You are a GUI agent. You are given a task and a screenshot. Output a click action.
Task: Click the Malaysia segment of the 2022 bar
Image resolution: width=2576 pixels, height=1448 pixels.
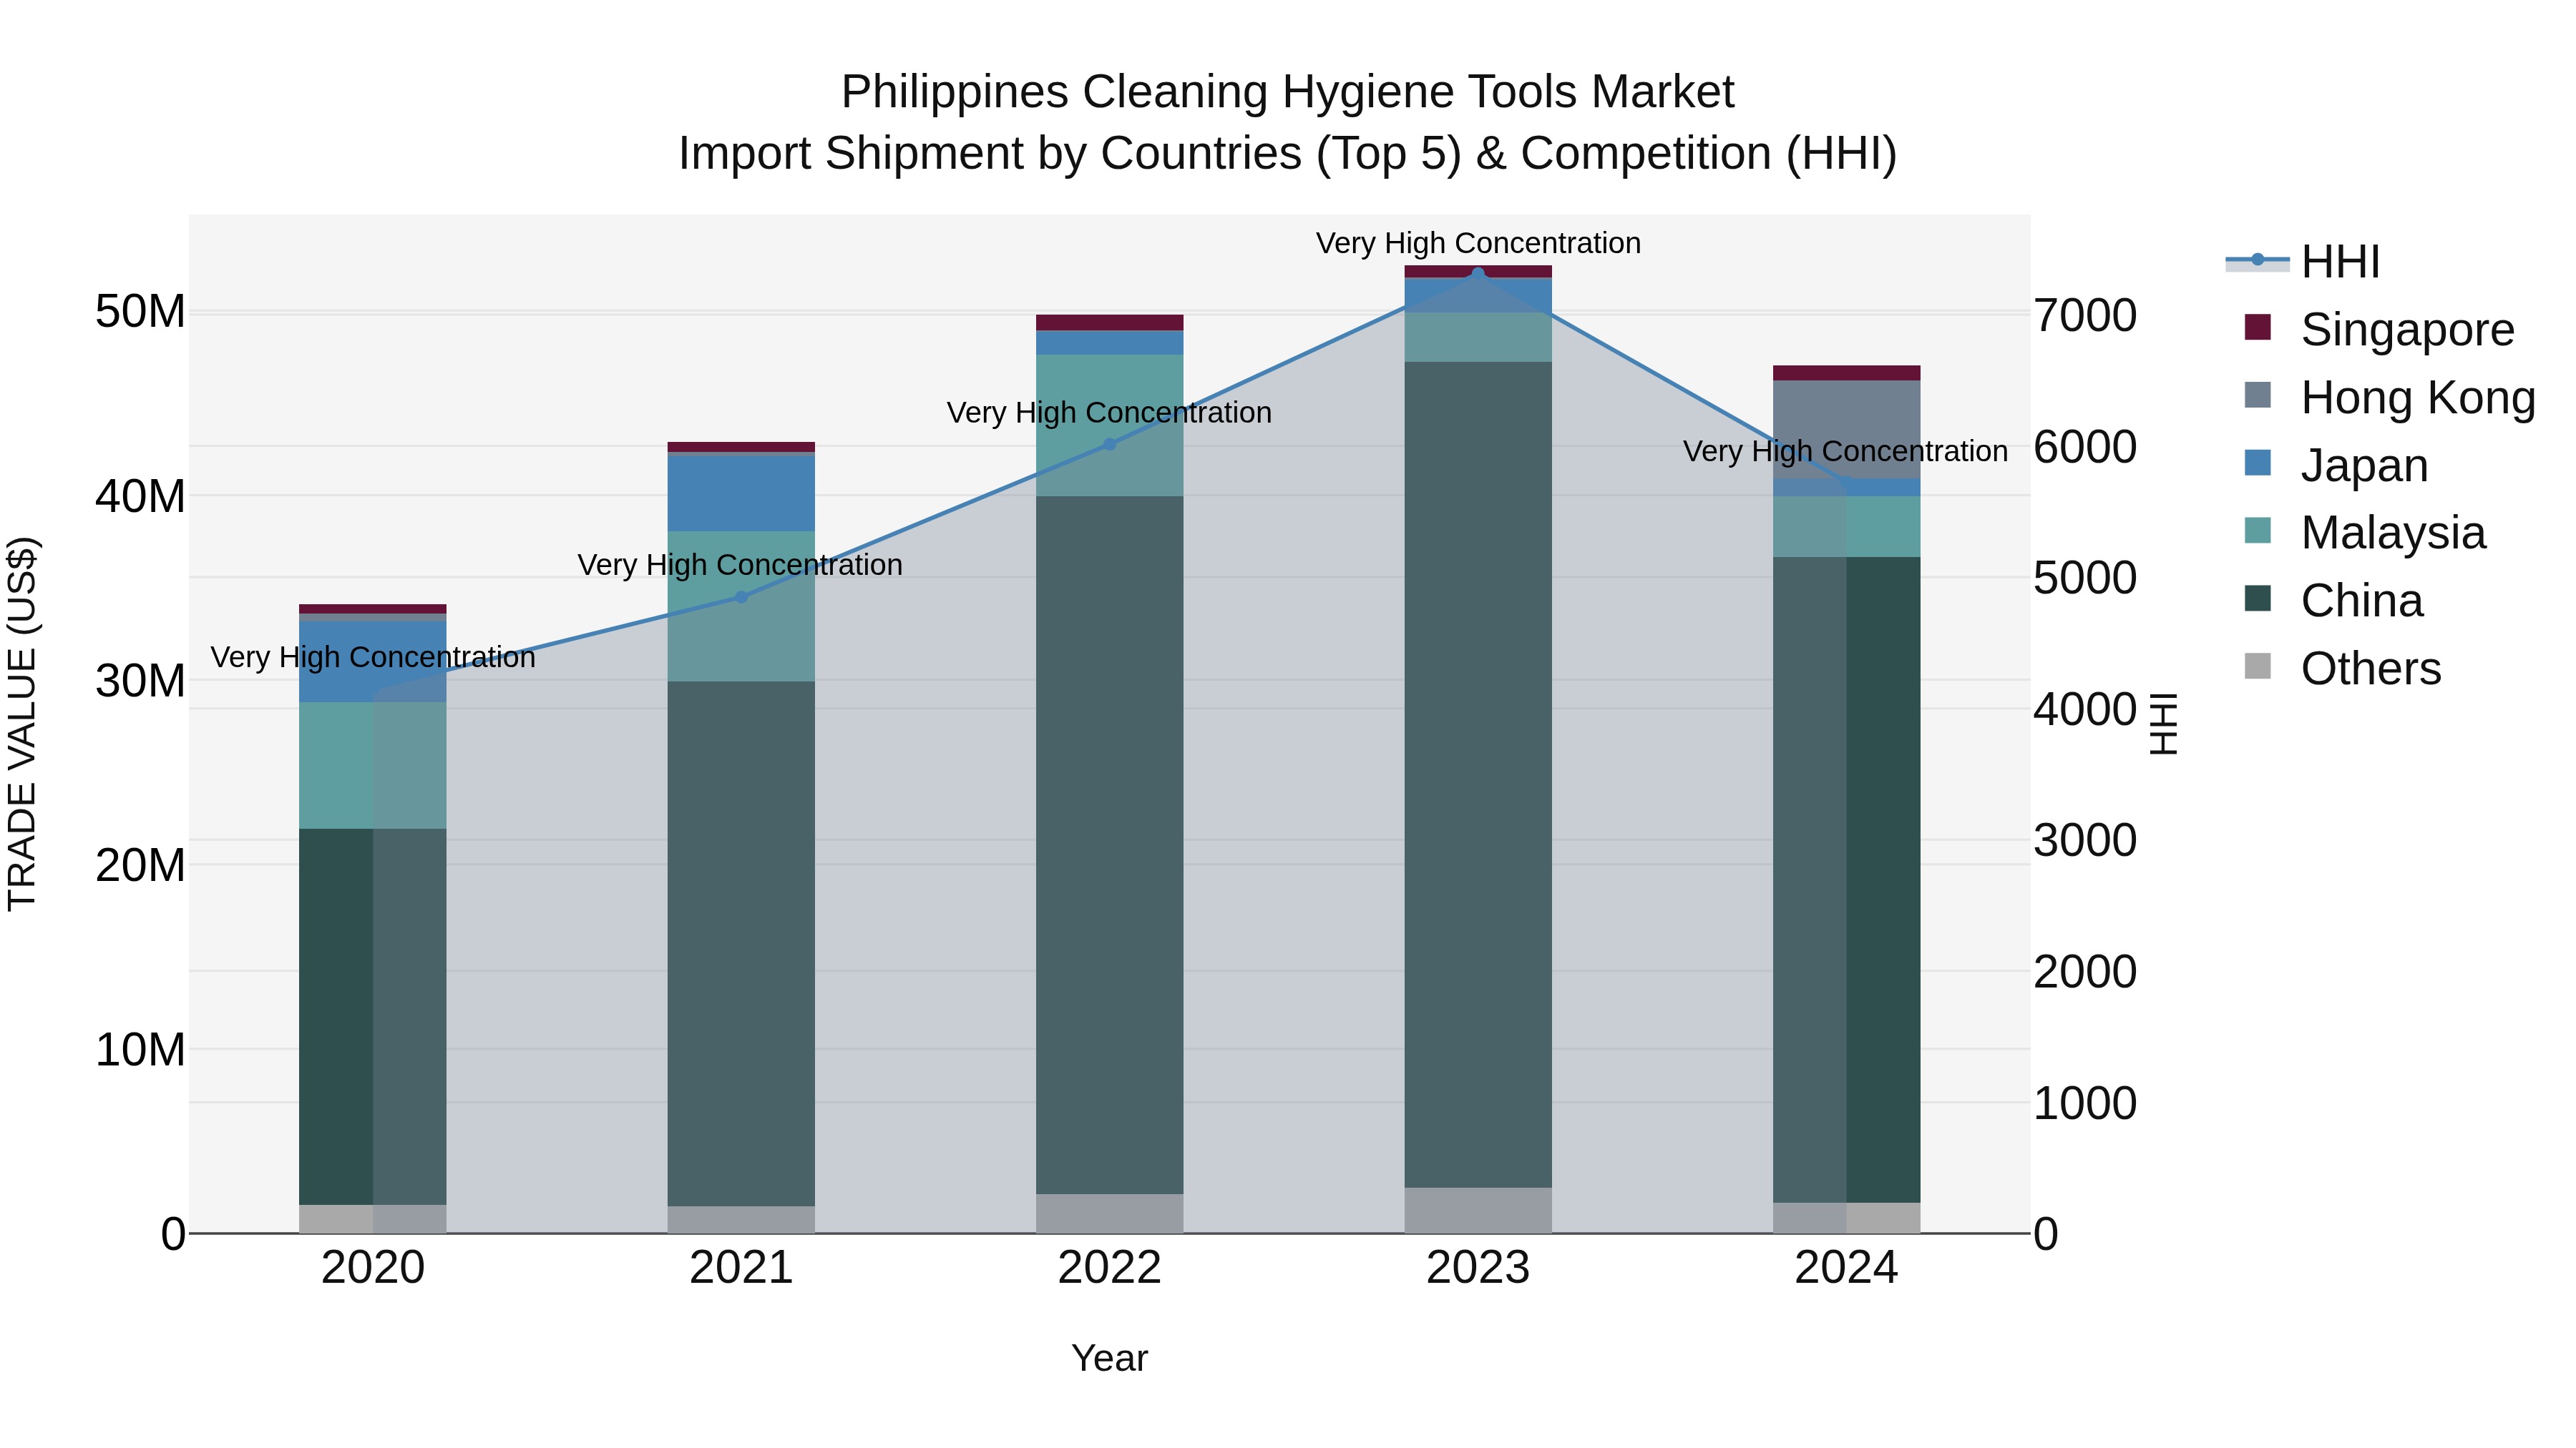point(1109,425)
